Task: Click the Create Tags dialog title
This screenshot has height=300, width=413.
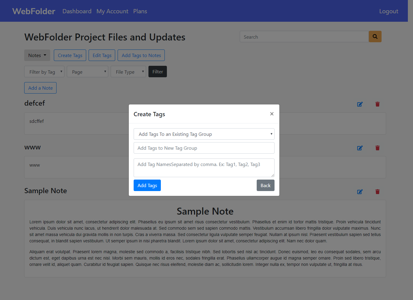Action: [x=149, y=114]
